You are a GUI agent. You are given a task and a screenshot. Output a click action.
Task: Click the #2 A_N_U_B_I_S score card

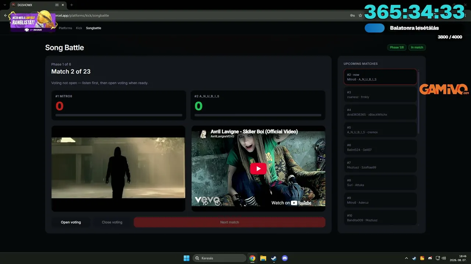pos(258,105)
